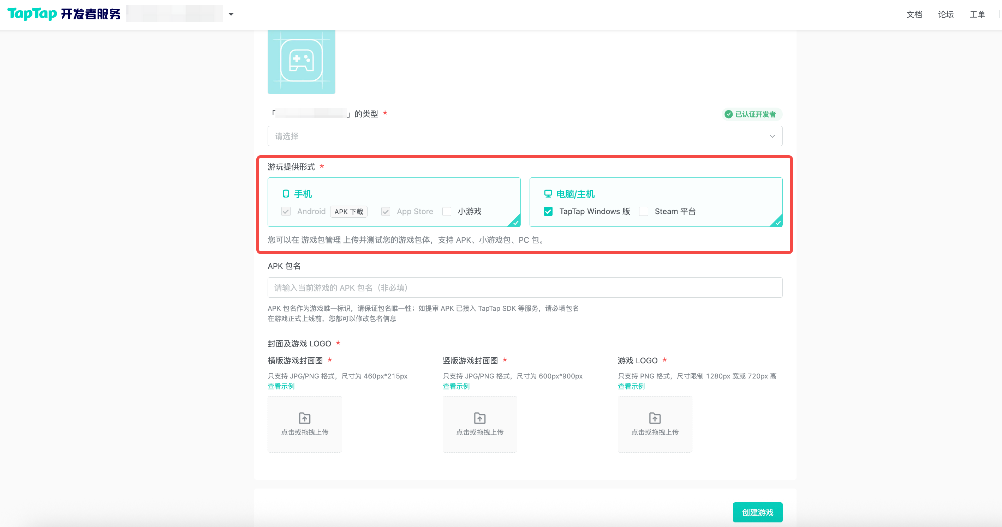Image resolution: width=1002 pixels, height=527 pixels.
Task: Click the game controller placeholder icon
Action: [x=301, y=61]
